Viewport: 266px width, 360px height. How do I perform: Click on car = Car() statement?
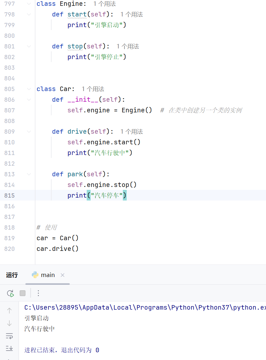coord(58,238)
